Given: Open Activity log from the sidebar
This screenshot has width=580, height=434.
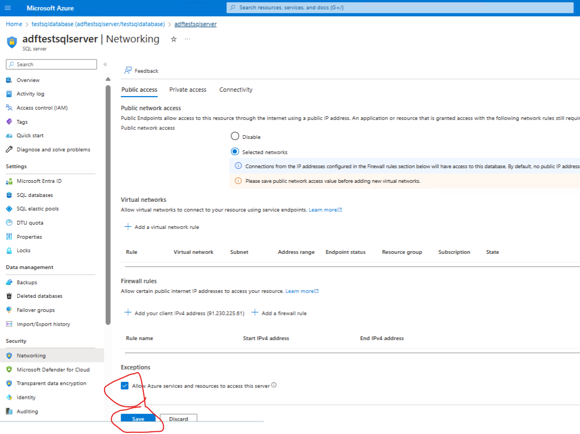Looking at the screenshot, I should [30, 94].
